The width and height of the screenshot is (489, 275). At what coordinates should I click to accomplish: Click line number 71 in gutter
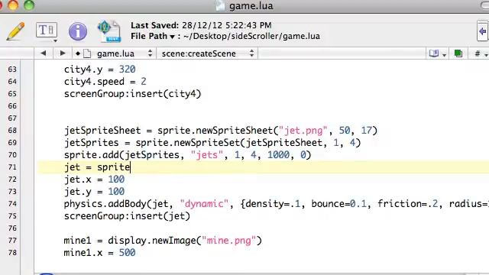[x=12, y=167]
